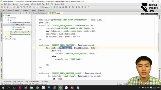The width and height of the screenshot is (161, 90).
Task: Collapse the java folder node
Action: click(6, 20)
